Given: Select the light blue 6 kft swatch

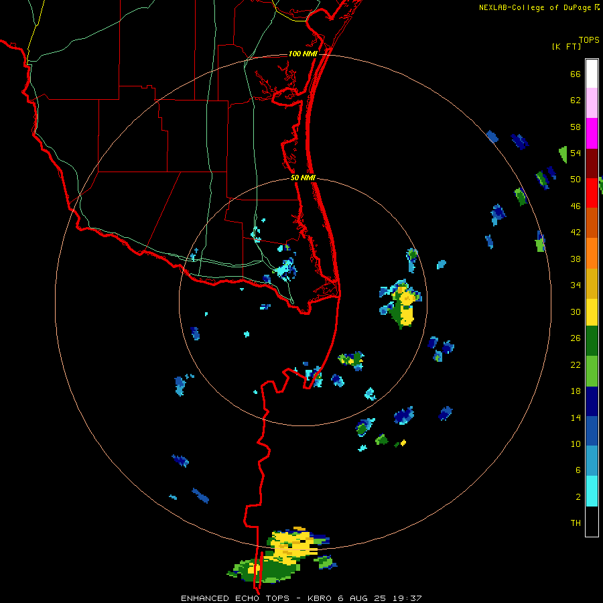Looking at the screenshot, I should pos(592,461).
